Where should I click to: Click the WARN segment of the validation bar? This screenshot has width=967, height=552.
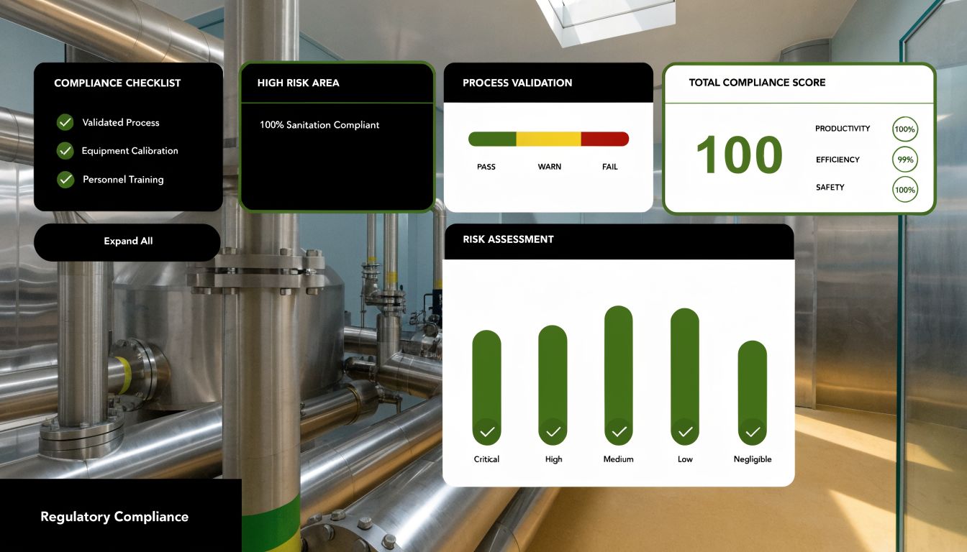[549, 138]
